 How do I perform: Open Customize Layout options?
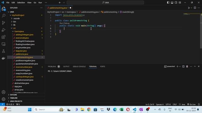click(180, 3)
